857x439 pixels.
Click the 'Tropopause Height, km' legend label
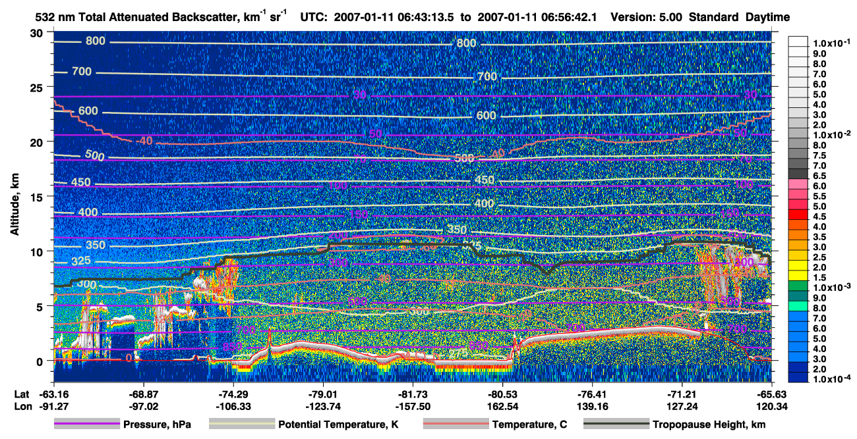[x=709, y=425]
